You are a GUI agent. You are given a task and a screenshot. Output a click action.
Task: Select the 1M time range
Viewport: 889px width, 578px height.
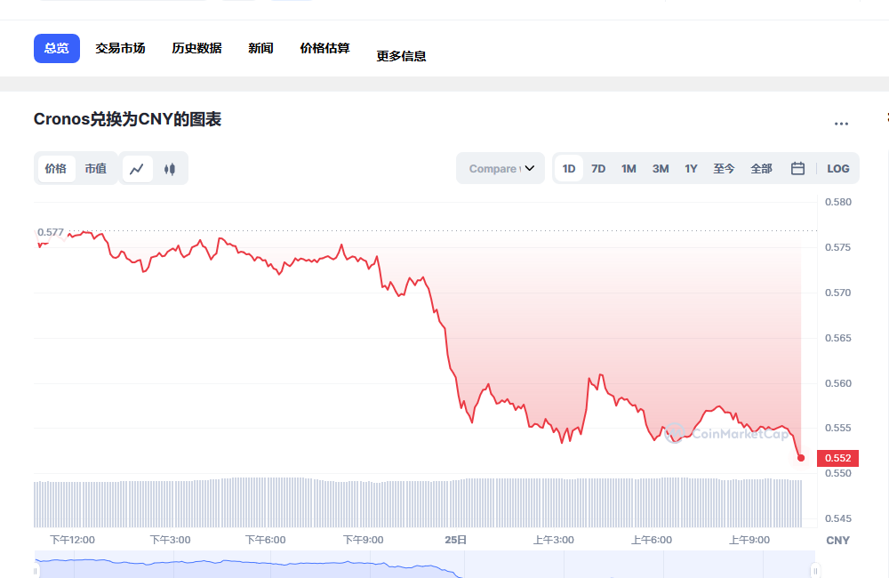click(629, 168)
